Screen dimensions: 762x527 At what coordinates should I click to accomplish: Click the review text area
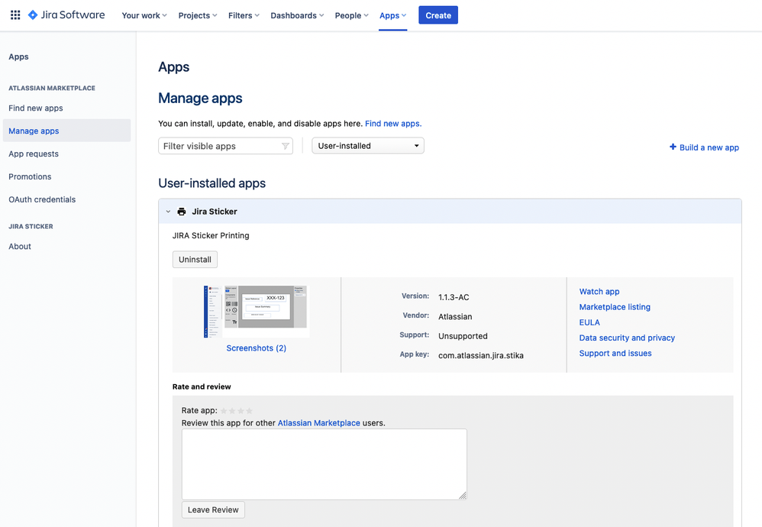tap(324, 464)
